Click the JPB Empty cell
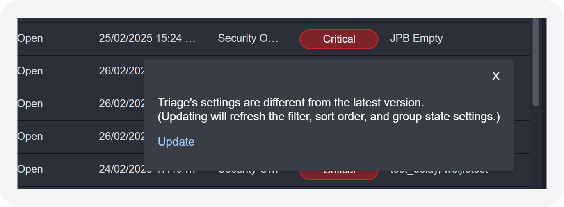Screen dimensions: 564x207 click(416, 38)
